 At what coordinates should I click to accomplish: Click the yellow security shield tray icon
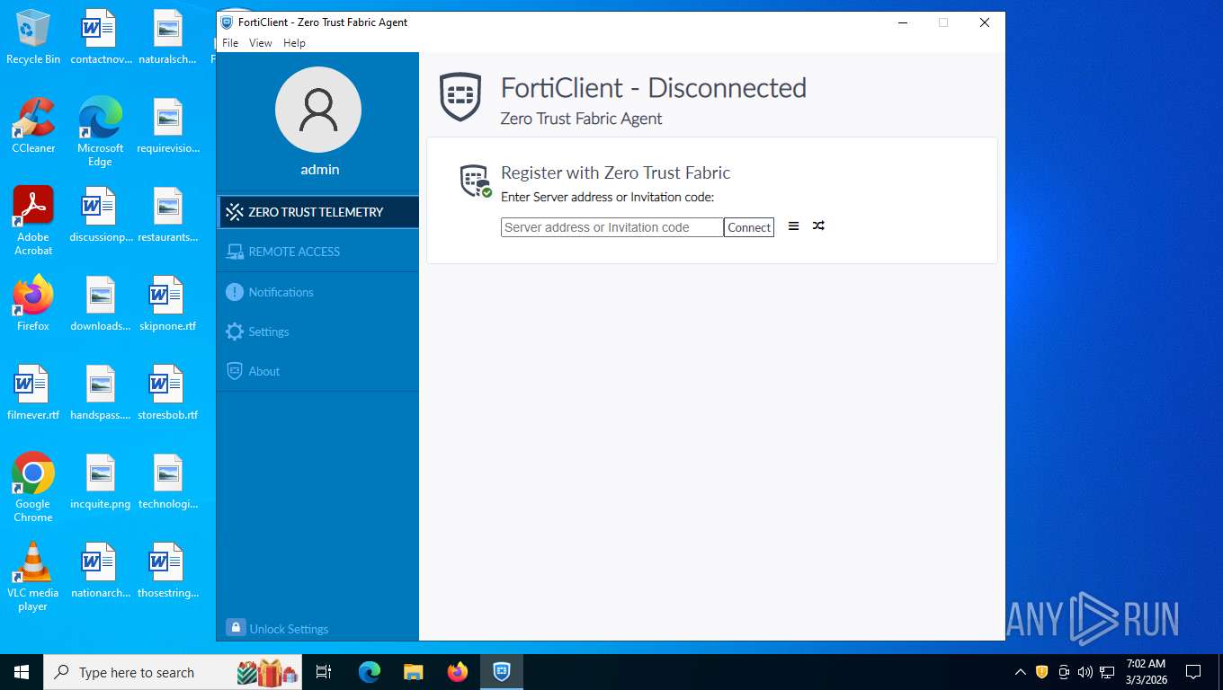1042,672
